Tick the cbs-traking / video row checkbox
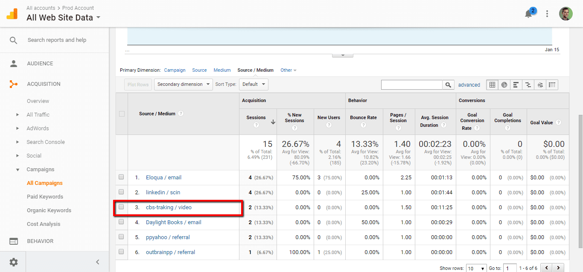The image size is (583, 272). click(x=122, y=207)
